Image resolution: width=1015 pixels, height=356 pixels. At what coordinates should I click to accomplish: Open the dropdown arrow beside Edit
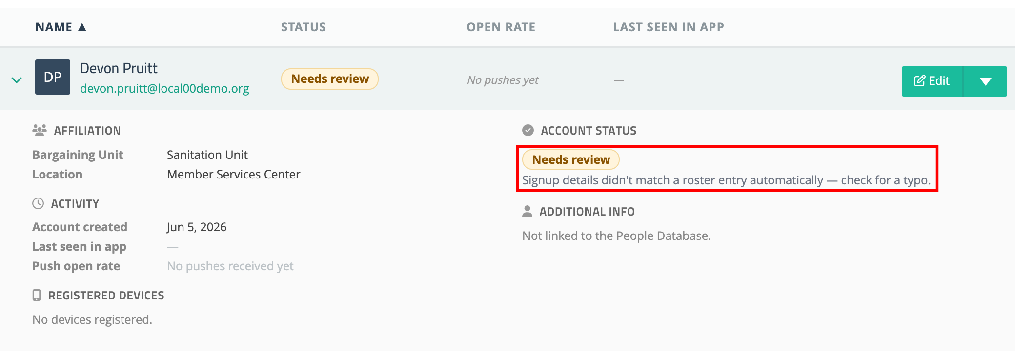point(985,81)
